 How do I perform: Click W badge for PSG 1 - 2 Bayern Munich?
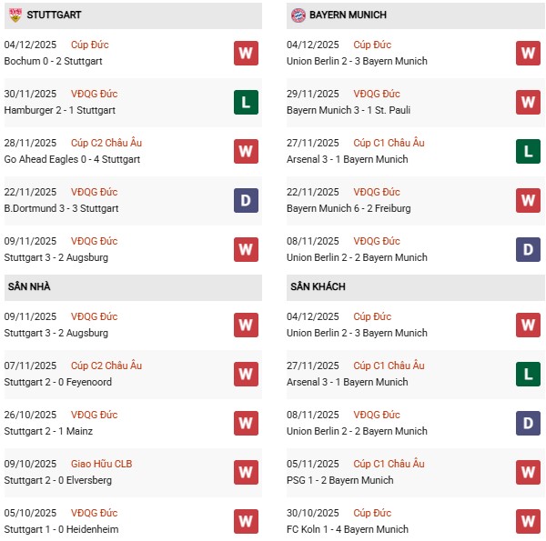pyautogui.click(x=529, y=472)
